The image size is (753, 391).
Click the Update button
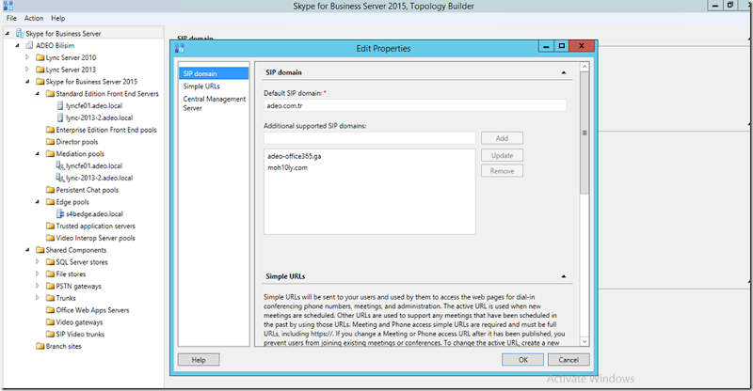coord(502,155)
